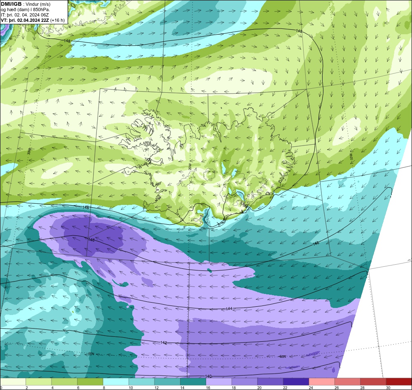Click the 14–16 m/s dark teal legend swatch
The image size is (412, 390).
193,382
